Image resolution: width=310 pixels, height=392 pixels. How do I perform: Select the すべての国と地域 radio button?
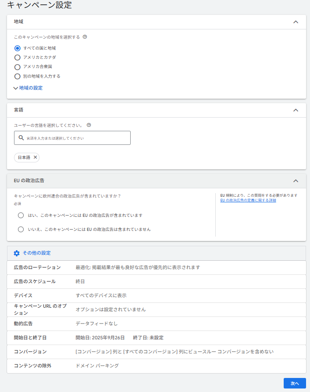click(18, 48)
